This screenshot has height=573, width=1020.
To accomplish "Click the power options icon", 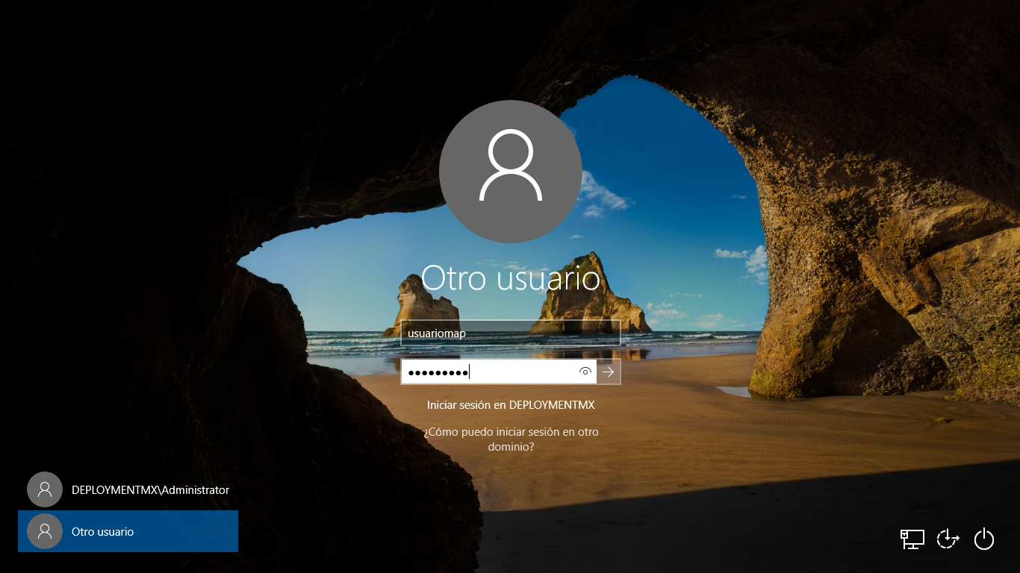I will click(984, 539).
